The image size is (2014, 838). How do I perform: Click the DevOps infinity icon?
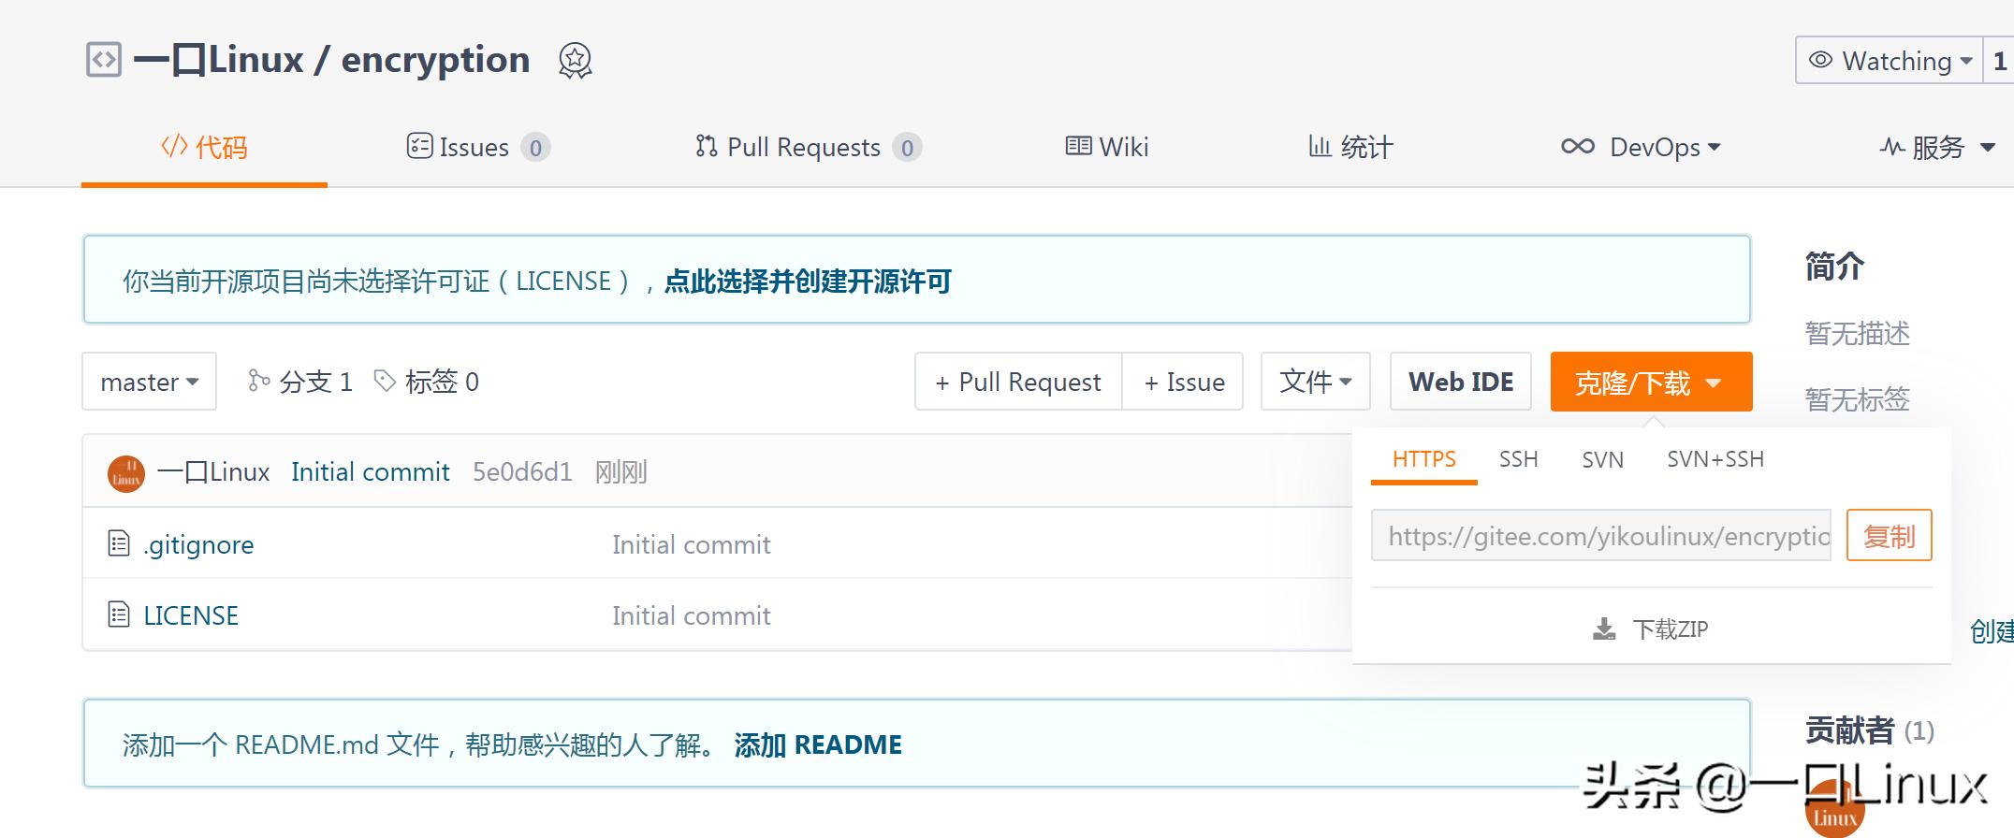(1578, 147)
